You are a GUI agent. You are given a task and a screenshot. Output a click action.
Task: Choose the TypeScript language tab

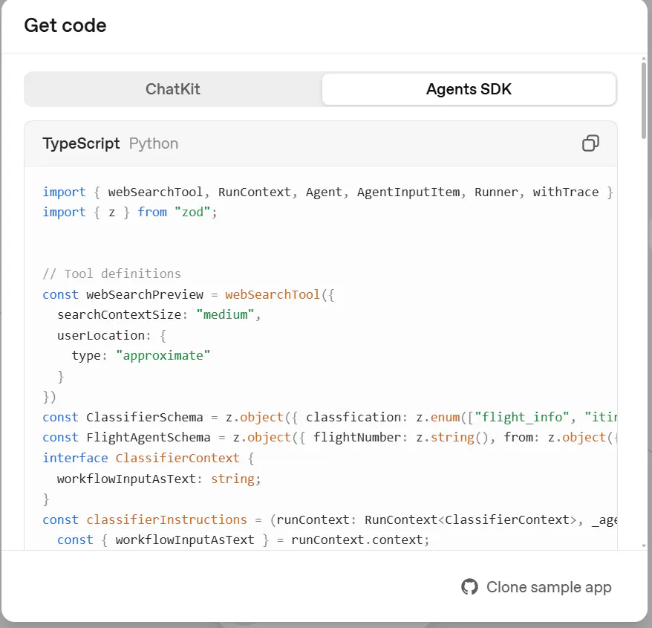81,143
